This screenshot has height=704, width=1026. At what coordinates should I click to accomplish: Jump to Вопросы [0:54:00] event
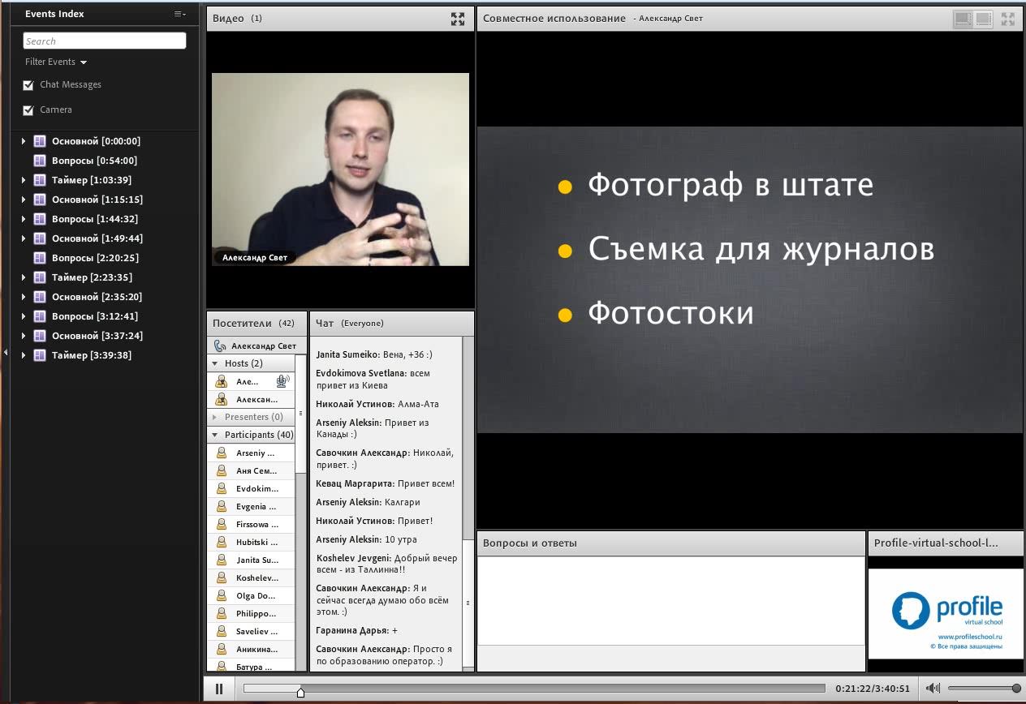coord(94,161)
